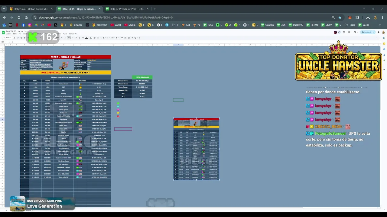Open the Chrome extensions puzzle icon

coord(357,17)
